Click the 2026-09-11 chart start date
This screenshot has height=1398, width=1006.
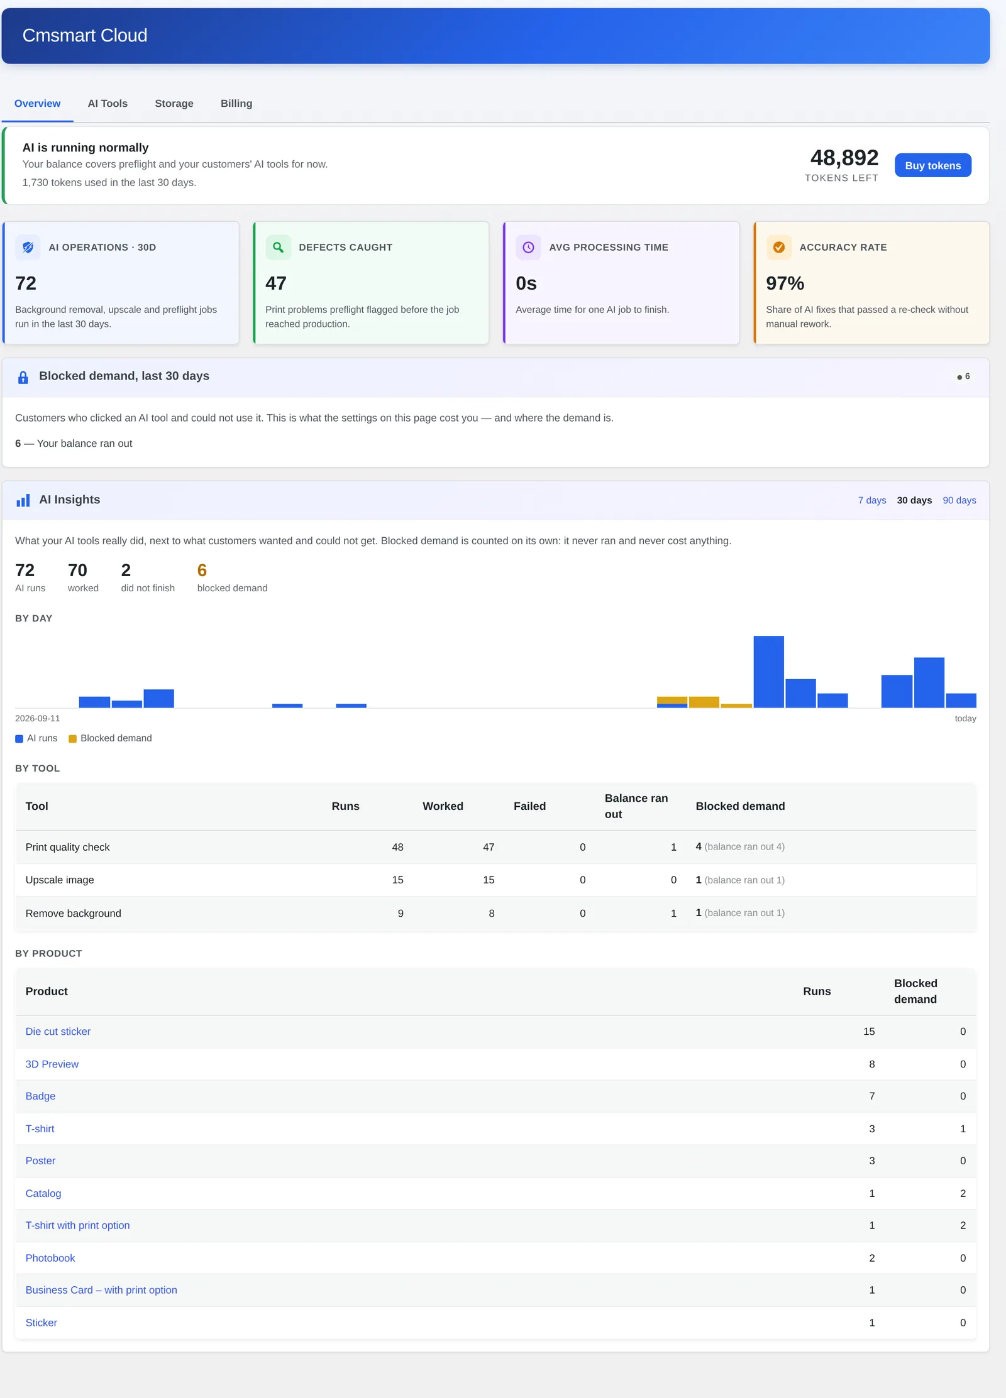(38, 719)
